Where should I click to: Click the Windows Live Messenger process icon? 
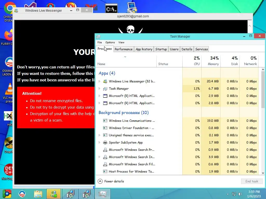(x=105, y=81)
